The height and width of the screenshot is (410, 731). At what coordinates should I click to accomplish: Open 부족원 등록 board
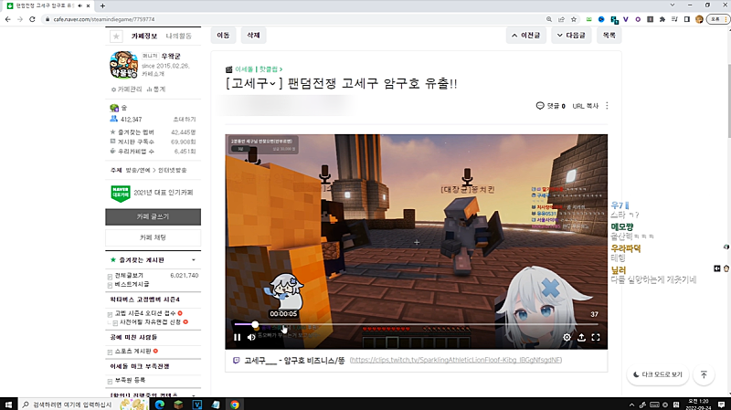pyautogui.click(x=130, y=380)
